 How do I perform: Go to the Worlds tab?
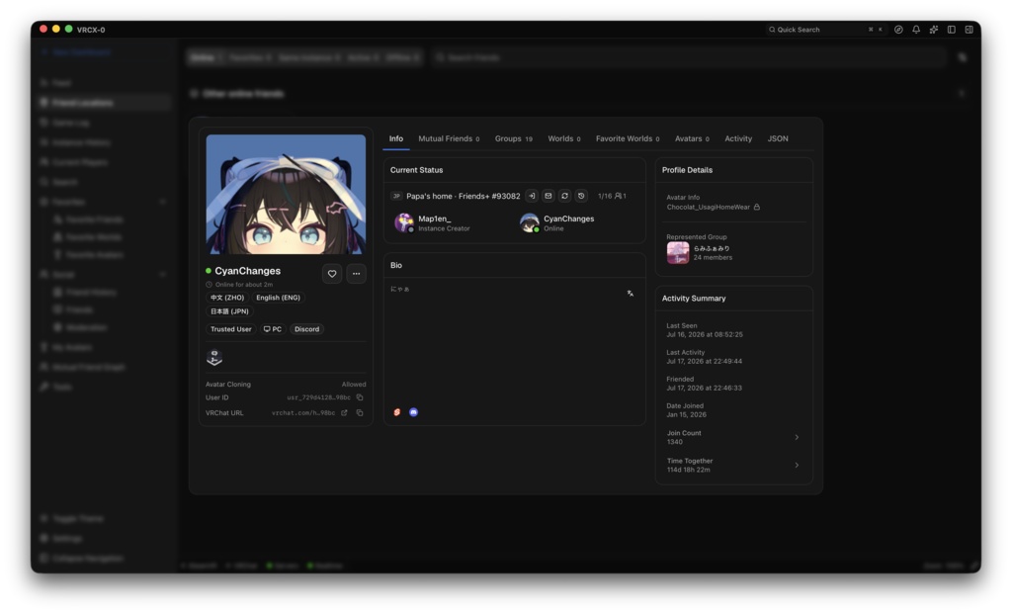[x=564, y=138]
